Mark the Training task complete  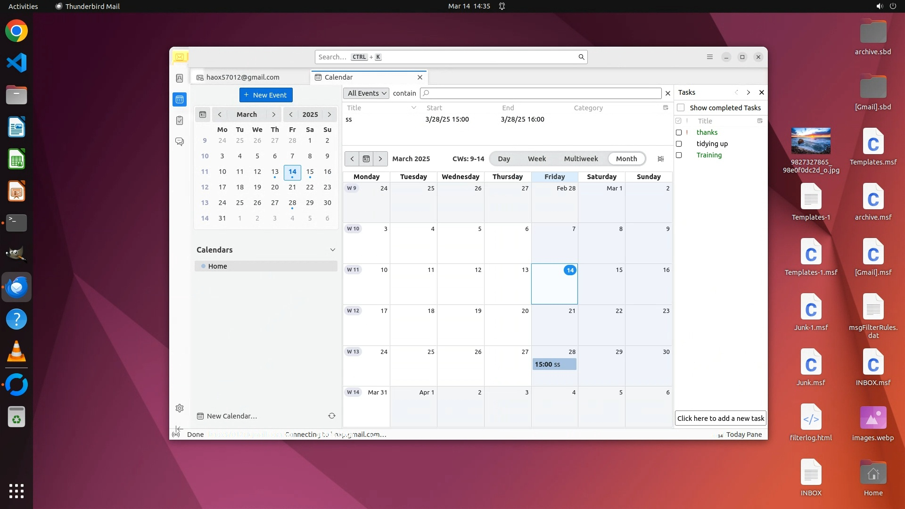[679, 155]
